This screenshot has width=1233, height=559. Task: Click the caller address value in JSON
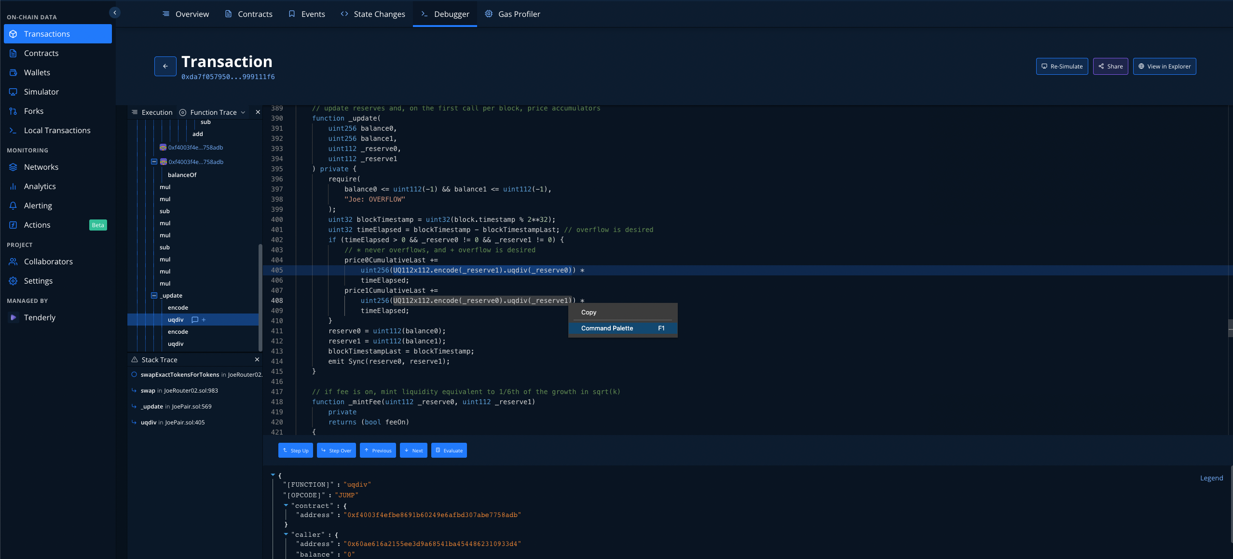[x=432, y=544]
